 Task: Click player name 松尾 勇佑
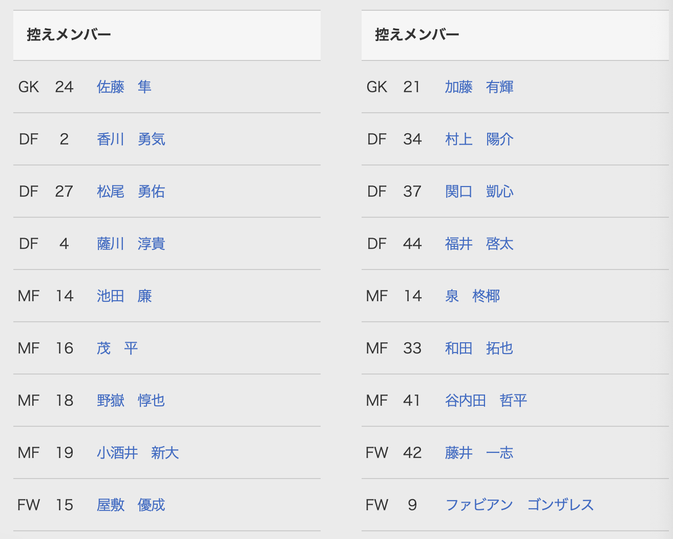(x=131, y=192)
